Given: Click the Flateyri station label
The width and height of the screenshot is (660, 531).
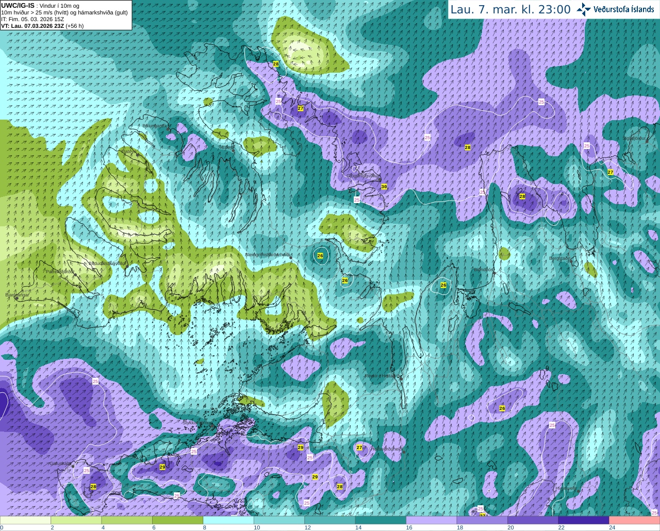Looking at the screenshot, I should [x=129, y=152].
